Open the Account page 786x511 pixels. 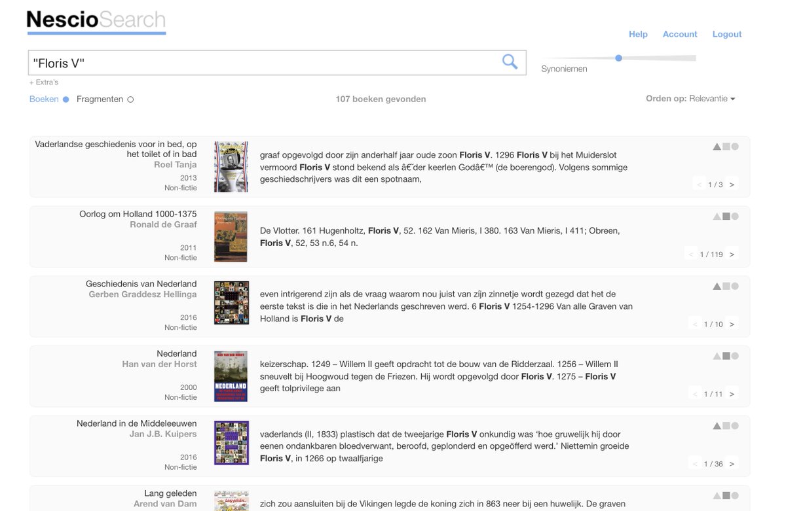click(x=680, y=34)
